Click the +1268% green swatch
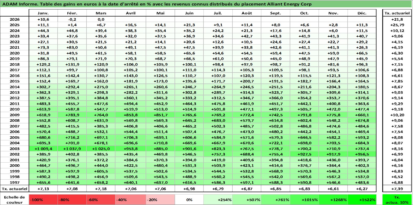This screenshot has height=205, width=413. (x=333, y=200)
